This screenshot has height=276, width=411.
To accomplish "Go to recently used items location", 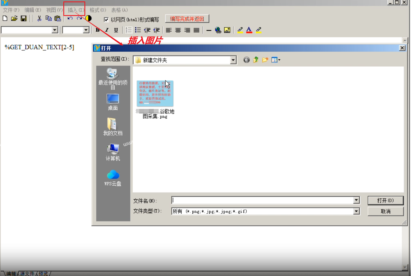I will tap(113, 79).
